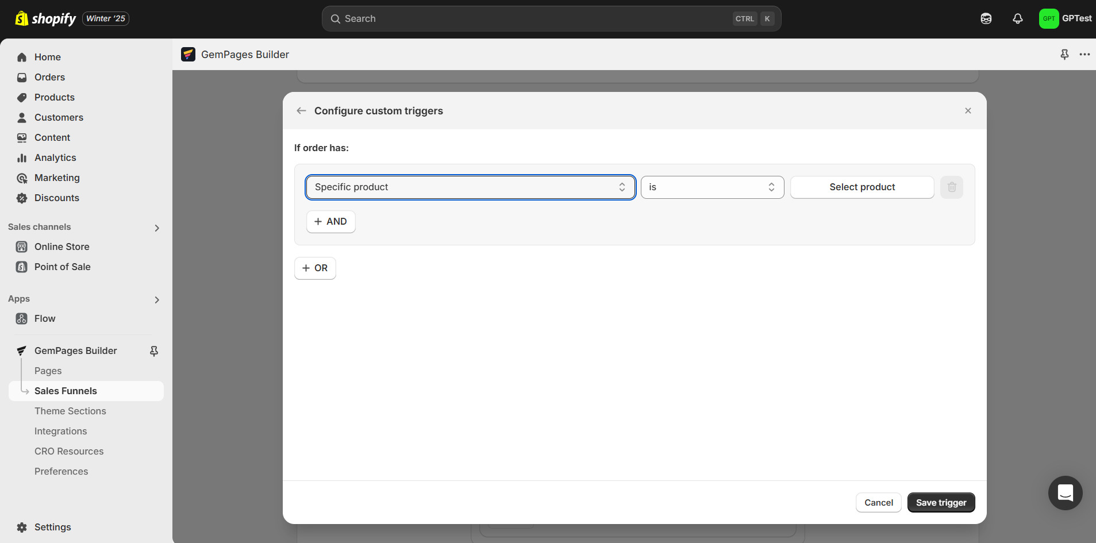
Task: Delete the trigger condition with trash icon
Action: coord(951,187)
